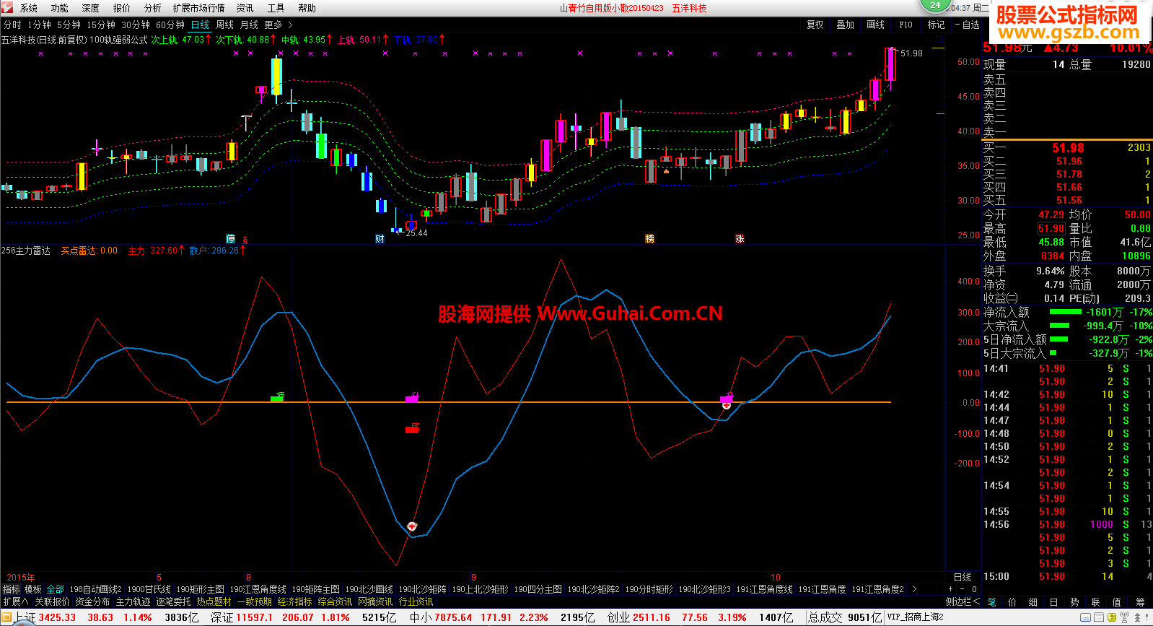Click the red cross marker at indicator bottom

pyautogui.click(x=412, y=526)
